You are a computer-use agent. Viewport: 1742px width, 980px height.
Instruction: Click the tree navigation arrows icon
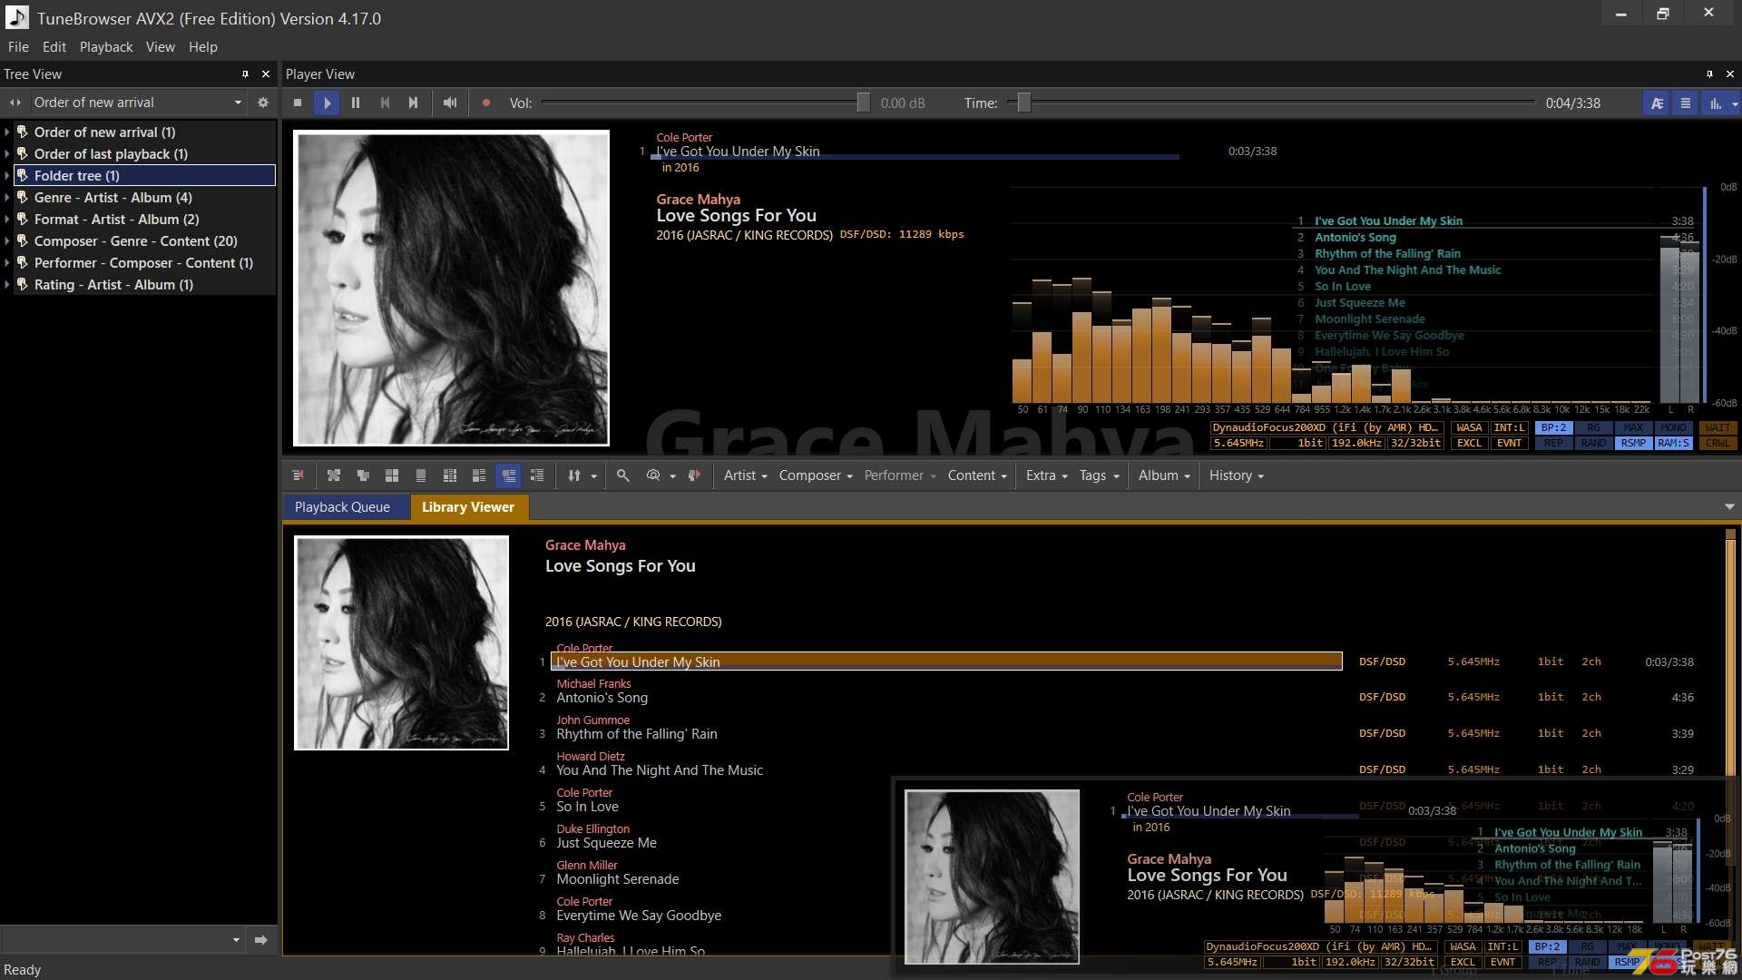(15, 103)
